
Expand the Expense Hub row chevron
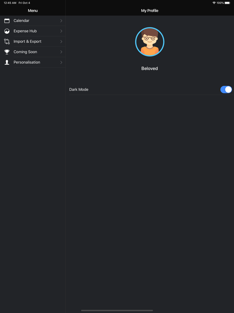tap(61, 31)
